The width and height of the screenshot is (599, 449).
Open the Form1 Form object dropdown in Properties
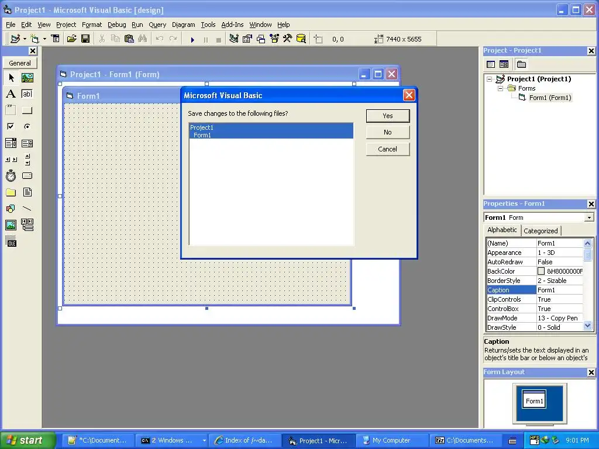pos(589,217)
